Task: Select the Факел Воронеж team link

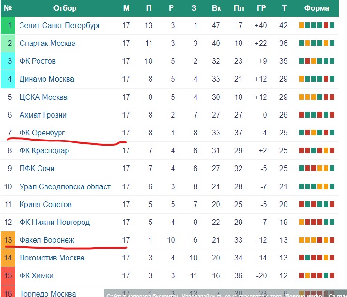Action: [47, 240]
